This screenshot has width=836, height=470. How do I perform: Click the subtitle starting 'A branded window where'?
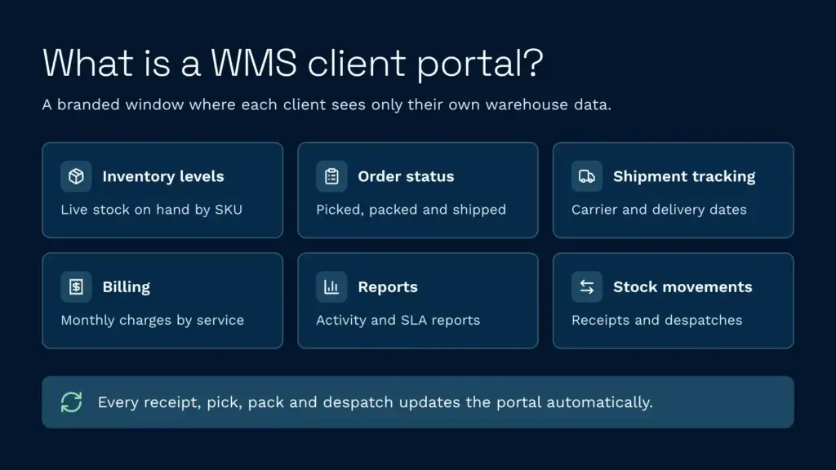(327, 105)
